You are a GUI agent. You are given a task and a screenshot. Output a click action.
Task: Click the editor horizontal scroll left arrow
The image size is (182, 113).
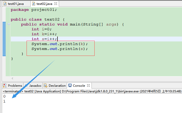pos(12,79)
